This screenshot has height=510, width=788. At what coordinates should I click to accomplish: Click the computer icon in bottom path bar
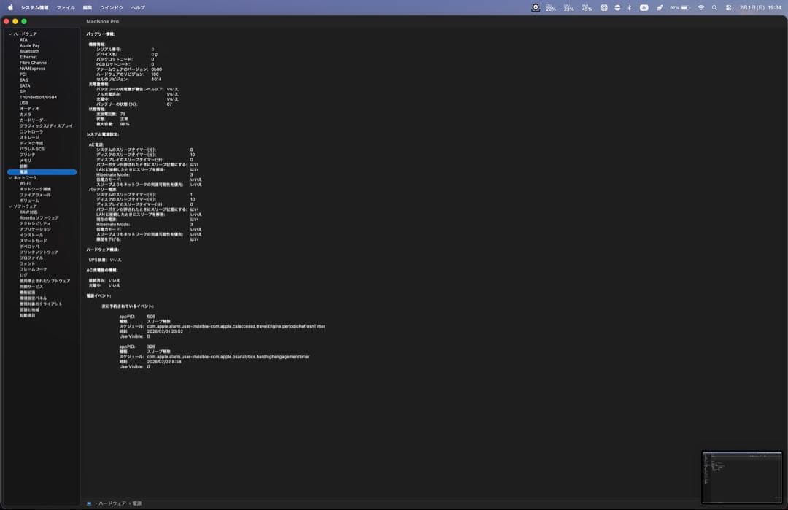(x=89, y=503)
